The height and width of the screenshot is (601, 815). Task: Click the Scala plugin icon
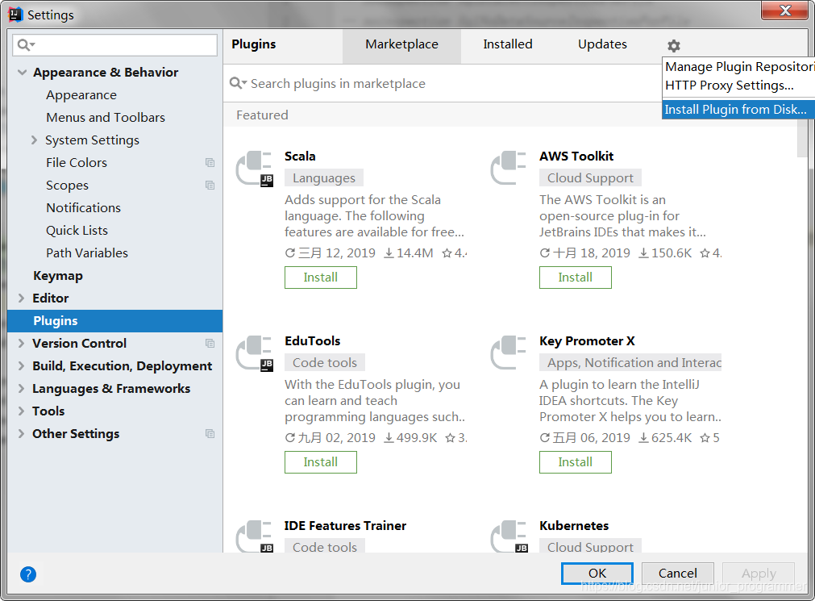254,169
